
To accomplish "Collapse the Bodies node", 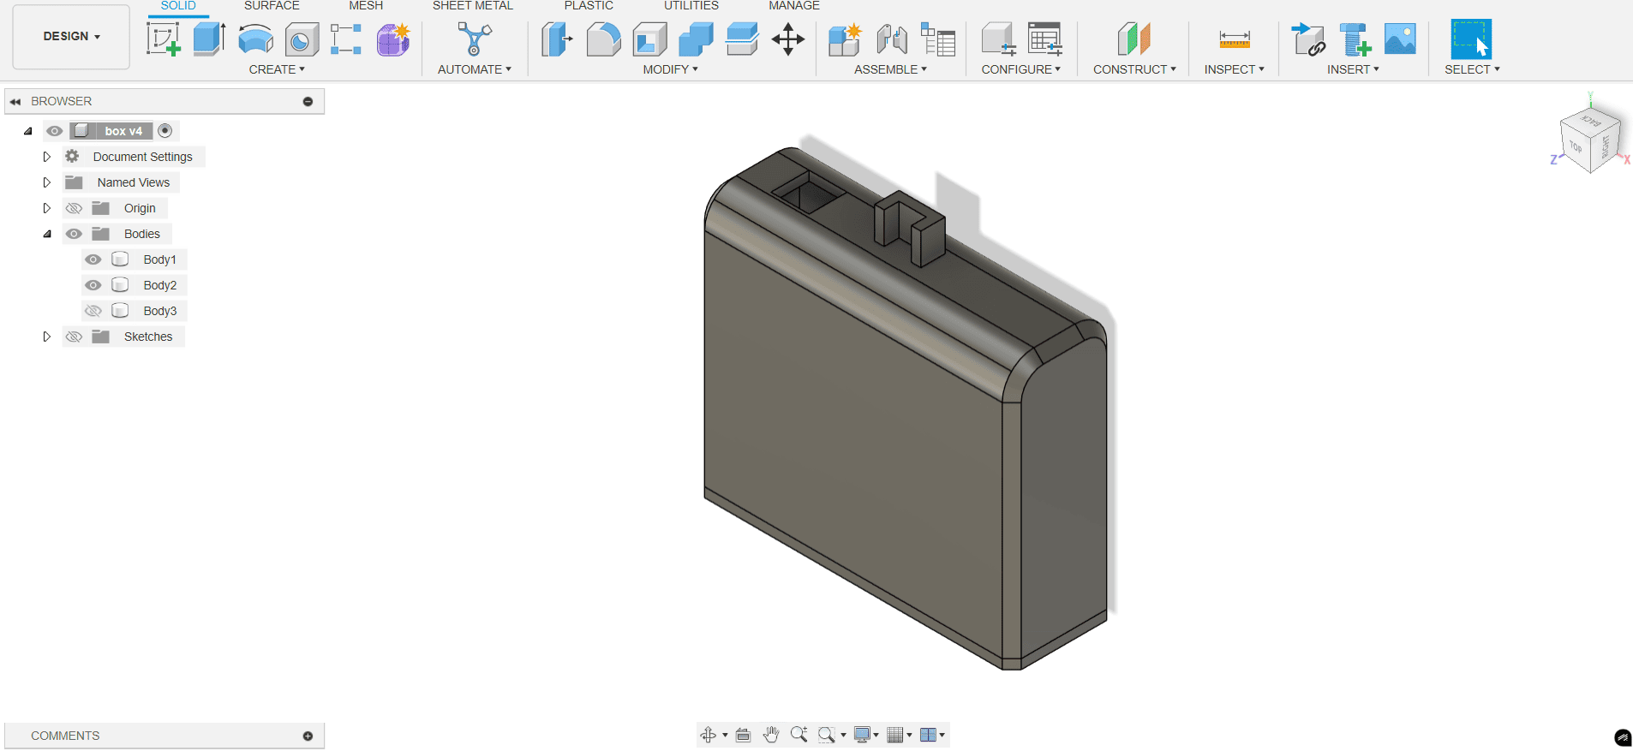I will (47, 234).
